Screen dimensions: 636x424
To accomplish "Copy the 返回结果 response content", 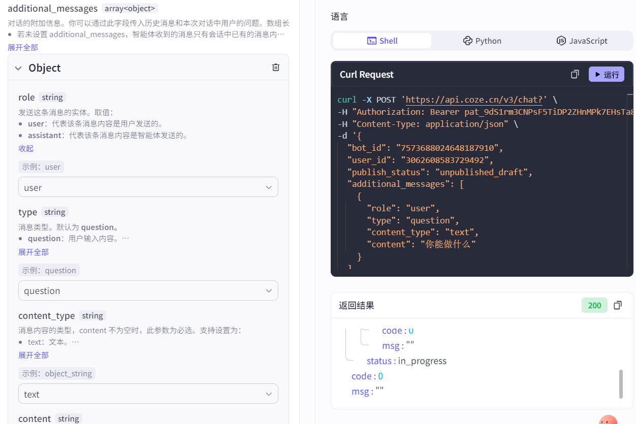I will 618,305.
